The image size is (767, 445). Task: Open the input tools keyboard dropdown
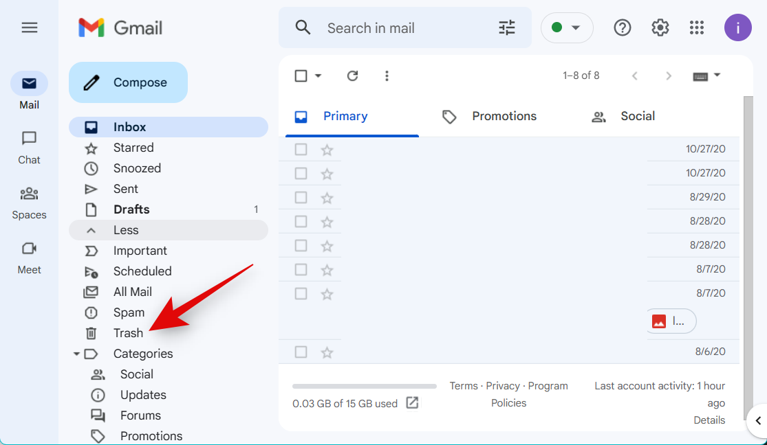click(x=707, y=76)
